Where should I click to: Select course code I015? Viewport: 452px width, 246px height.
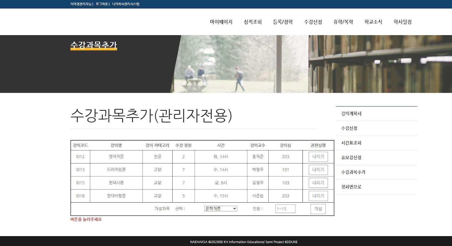80,183
